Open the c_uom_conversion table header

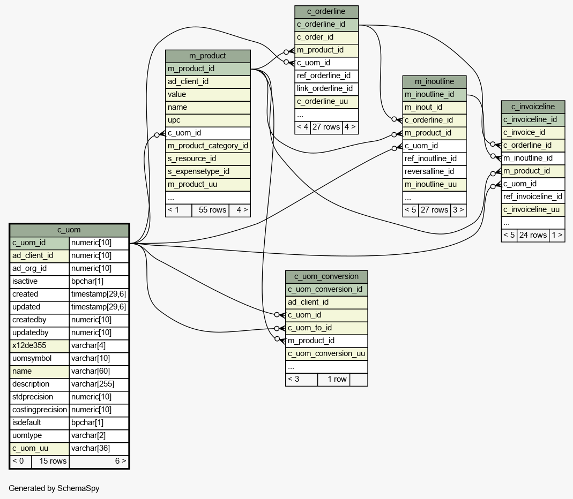tap(326, 277)
